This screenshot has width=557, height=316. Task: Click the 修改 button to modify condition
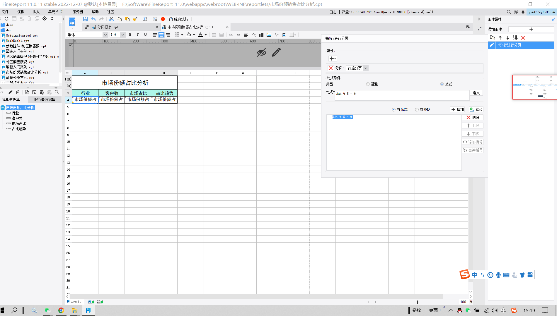[x=476, y=109]
